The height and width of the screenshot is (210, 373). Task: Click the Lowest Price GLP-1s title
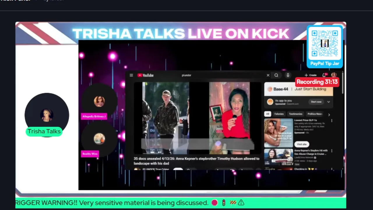click(x=305, y=120)
